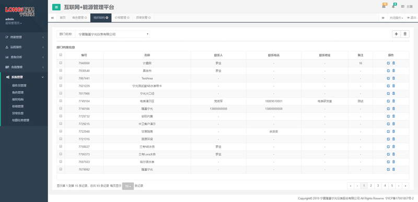Edit row 7697503
The width and height of the screenshot is (418, 202).
(x=388, y=162)
